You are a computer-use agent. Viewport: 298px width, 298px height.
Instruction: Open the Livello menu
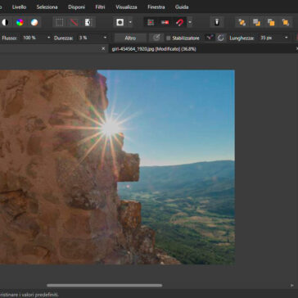click(x=19, y=7)
